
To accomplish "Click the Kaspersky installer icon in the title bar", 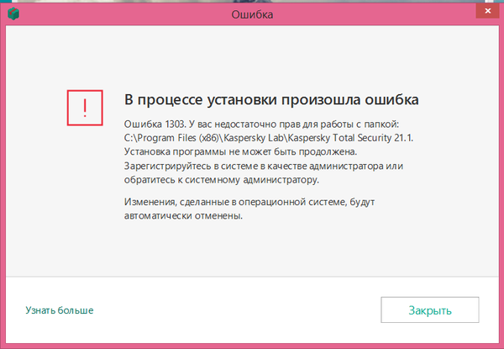I will [x=13, y=13].
